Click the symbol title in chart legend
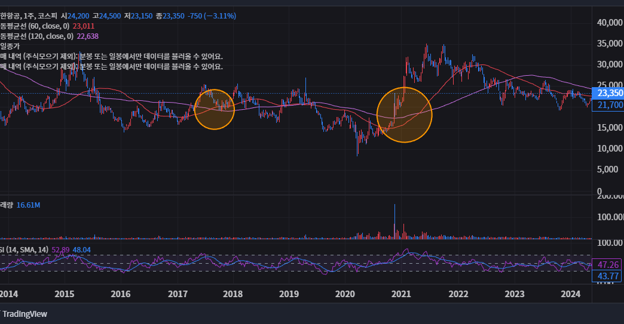624x324 pixels. point(27,16)
